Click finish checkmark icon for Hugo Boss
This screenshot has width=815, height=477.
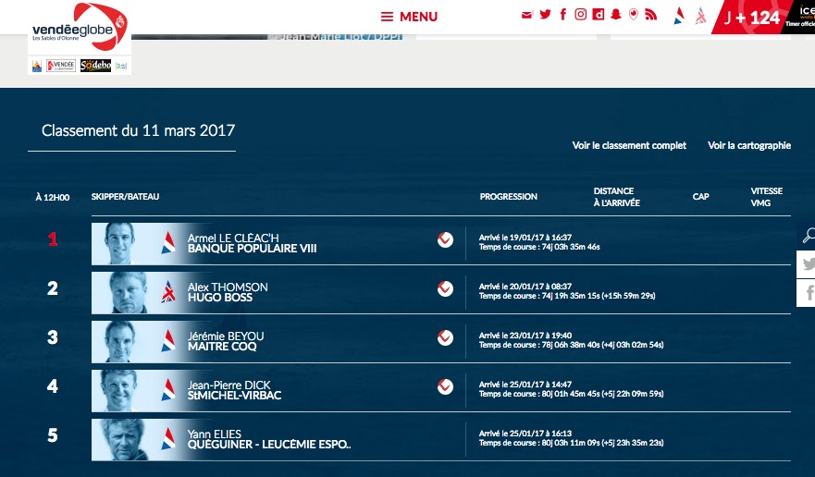445,288
